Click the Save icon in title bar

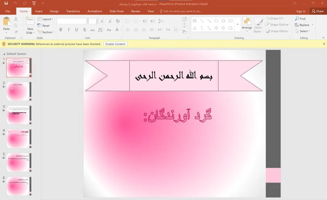click(x=6, y=3)
